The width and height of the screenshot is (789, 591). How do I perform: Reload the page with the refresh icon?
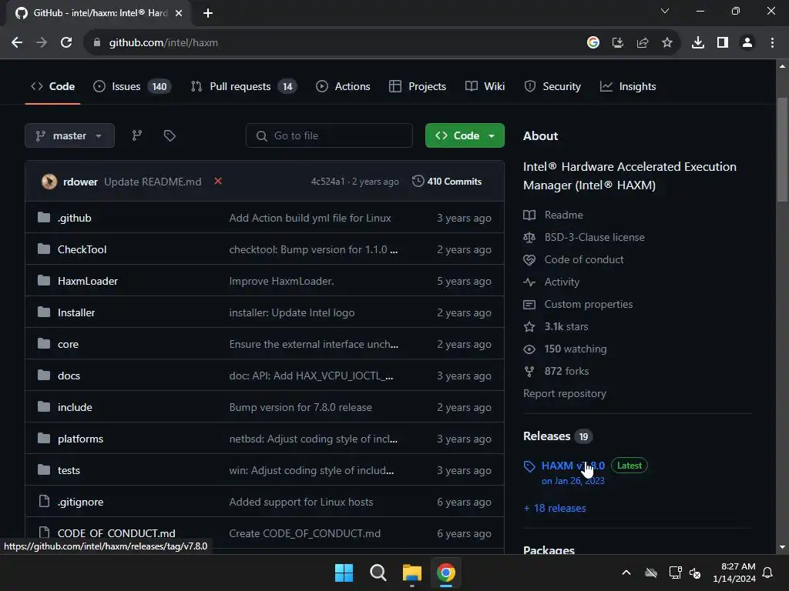point(66,43)
